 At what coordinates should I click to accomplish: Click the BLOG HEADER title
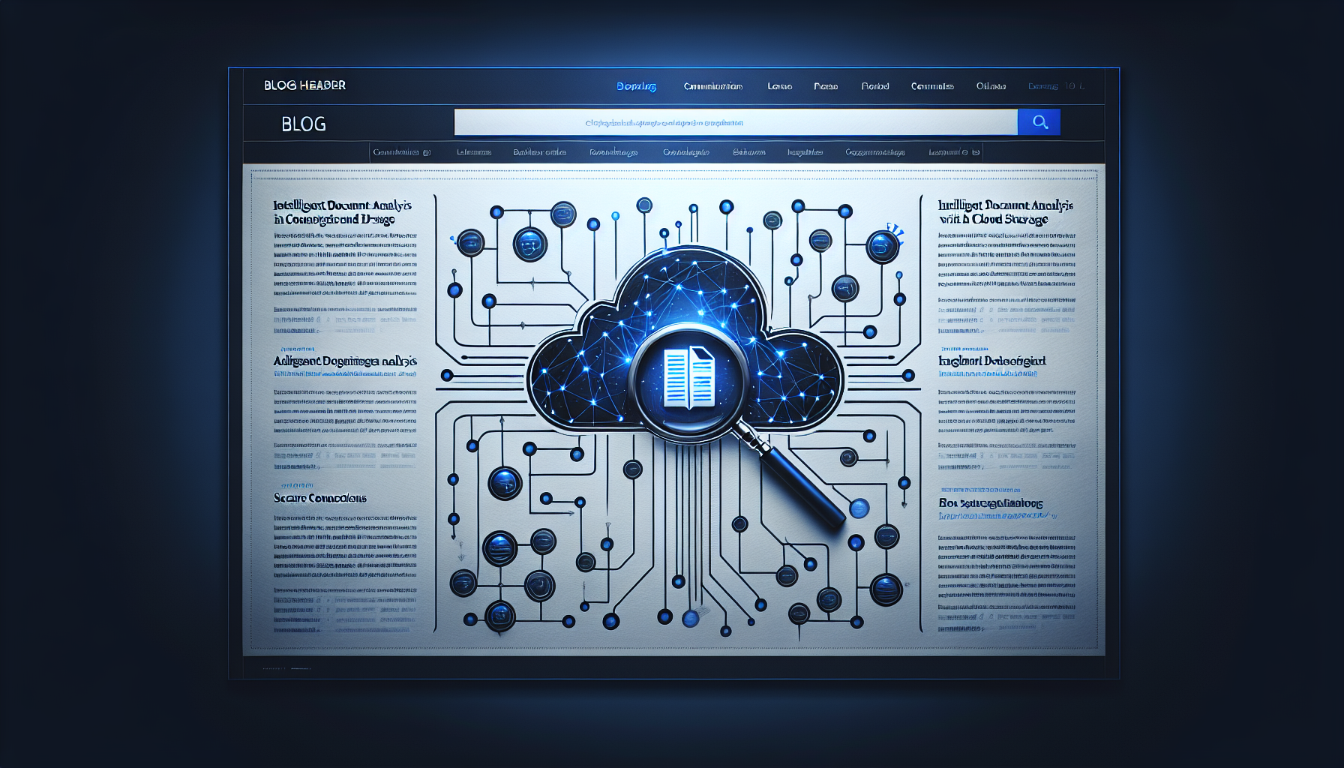coord(304,85)
